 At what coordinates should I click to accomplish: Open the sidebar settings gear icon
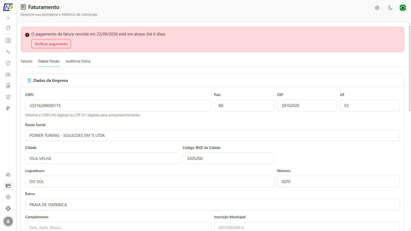tap(8, 197)
